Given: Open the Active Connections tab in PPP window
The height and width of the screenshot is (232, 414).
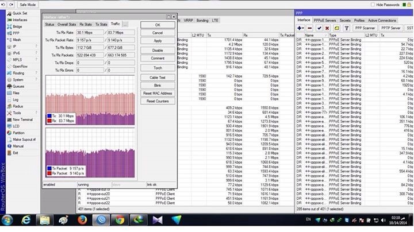Looking at the screenshot, I should click(382, 20).
